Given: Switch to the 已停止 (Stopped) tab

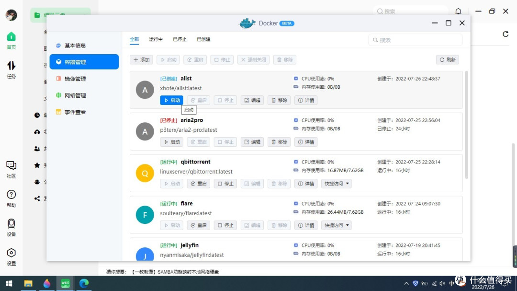Looking at the screenshot, I should (179, 39).
